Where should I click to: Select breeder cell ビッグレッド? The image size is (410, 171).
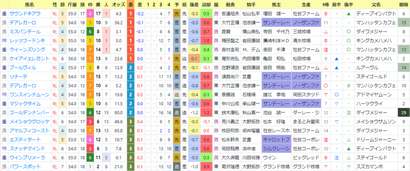pyautogui.click(x=306, y=158)
